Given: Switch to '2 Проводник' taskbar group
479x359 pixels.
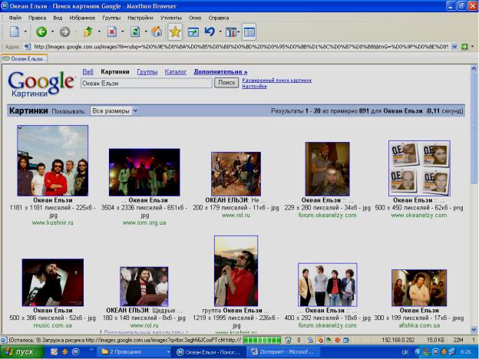Looking at the screenshot, I should tap(134, 352).
